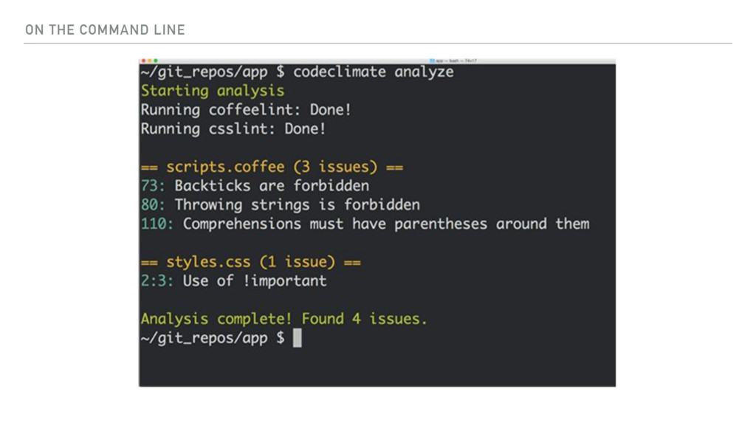Click the green maximize button of terminal
This screenshot has height=425, width=756.
(155, 61)
